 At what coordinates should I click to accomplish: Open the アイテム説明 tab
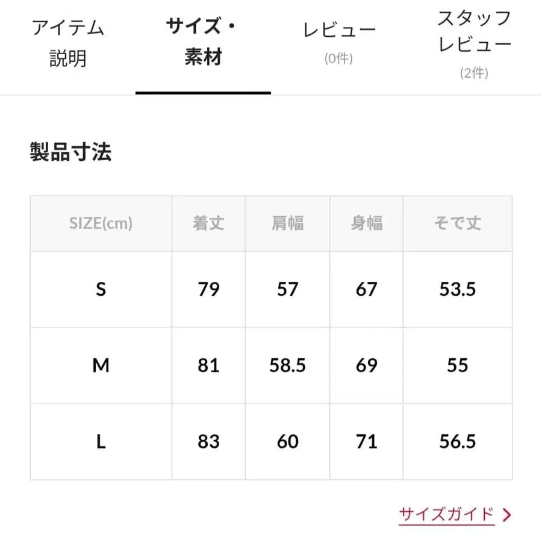(x=67, y=43)
